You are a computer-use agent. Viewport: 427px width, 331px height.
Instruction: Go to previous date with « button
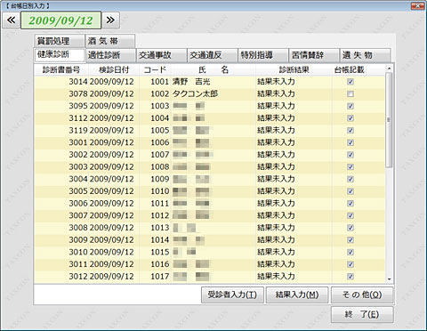[12, 20]
